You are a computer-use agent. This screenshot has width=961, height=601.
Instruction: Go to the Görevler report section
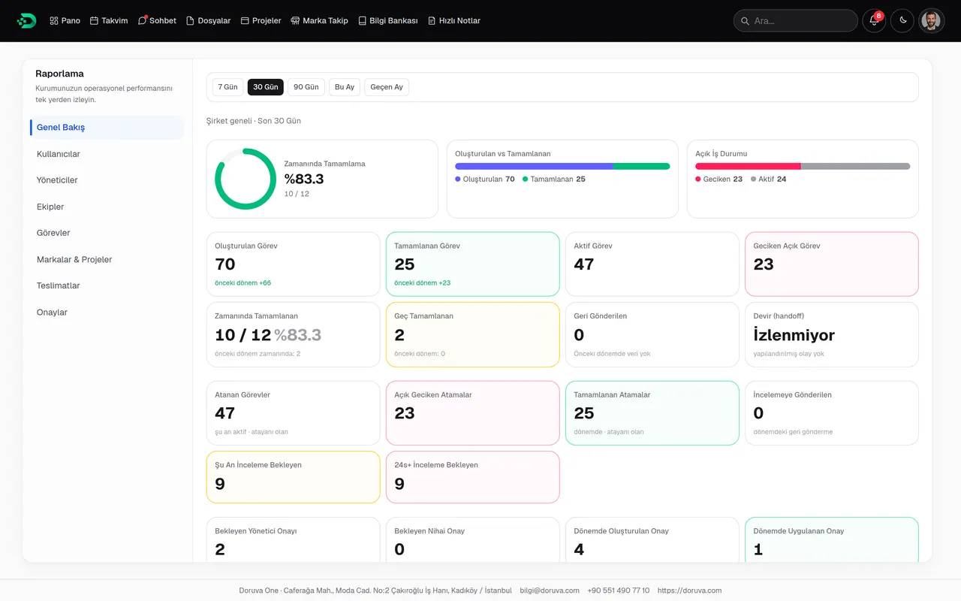click(x=107, y=233)
